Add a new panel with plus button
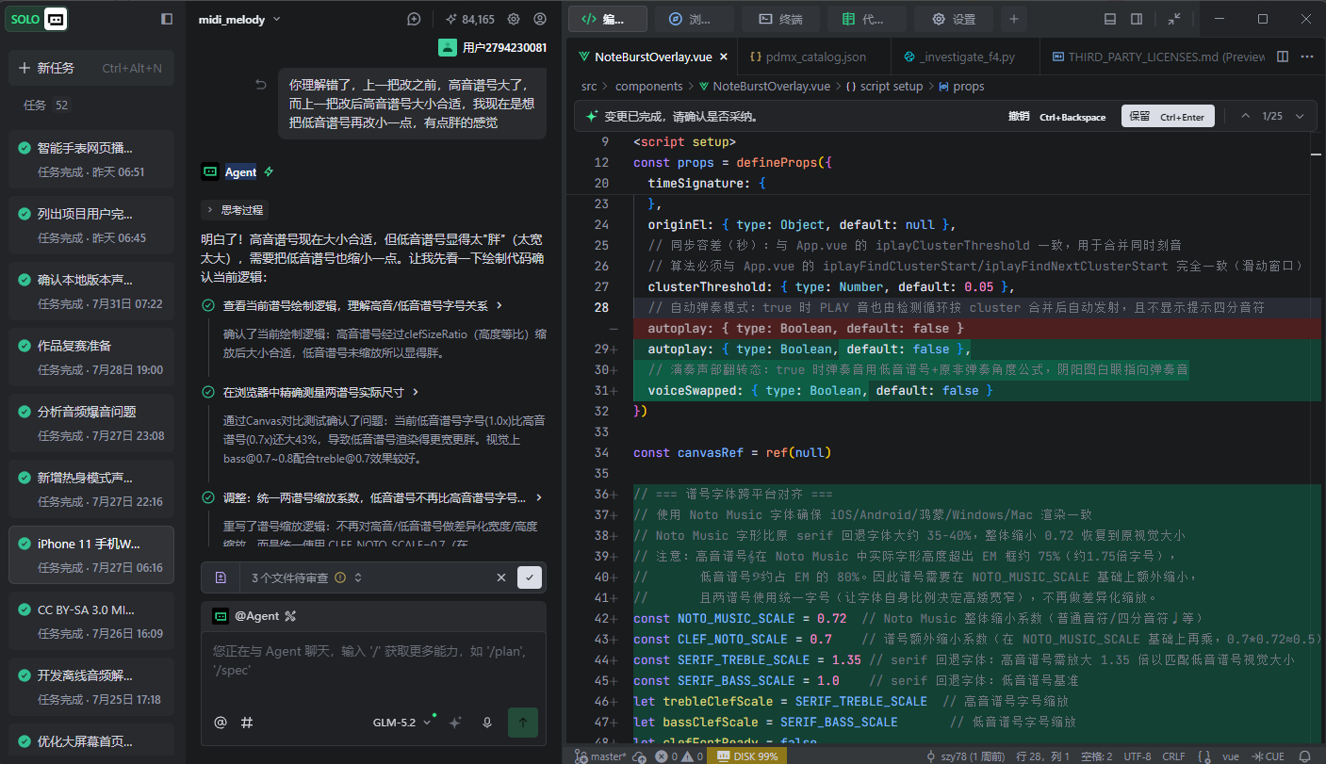This screenshot has width=1326, height=764. pos(1014,19)
